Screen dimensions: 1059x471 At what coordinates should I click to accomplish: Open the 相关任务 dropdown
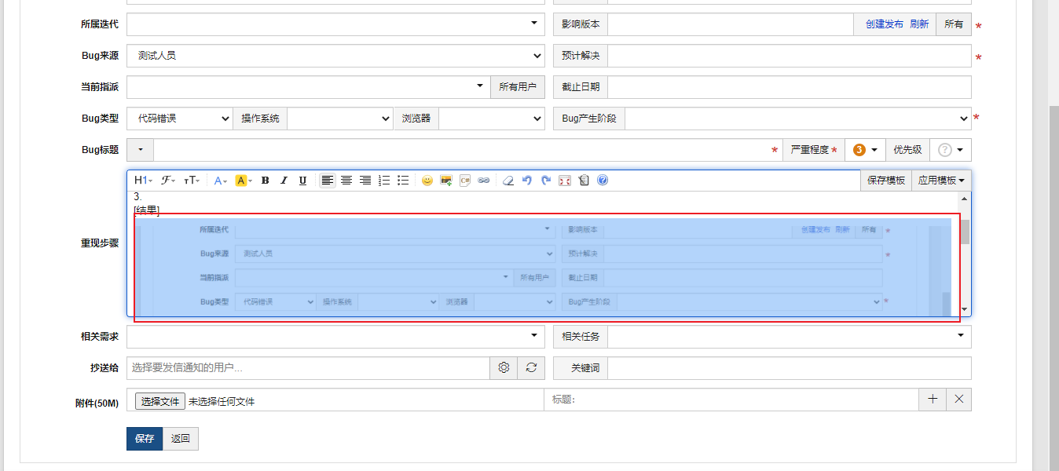pos(790,337)
